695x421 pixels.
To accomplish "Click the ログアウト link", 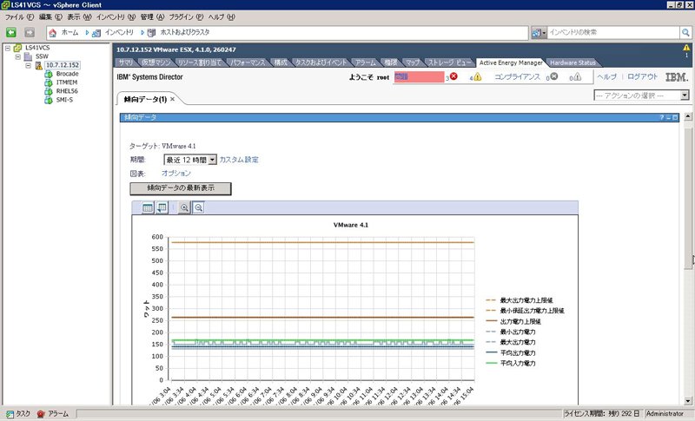I will [643, 76].
